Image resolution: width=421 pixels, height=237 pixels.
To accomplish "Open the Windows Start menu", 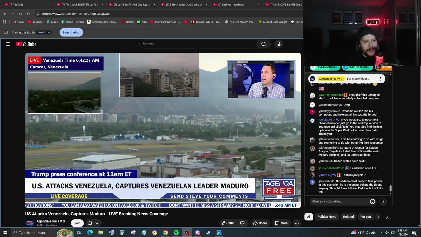I will click(5, 233).
